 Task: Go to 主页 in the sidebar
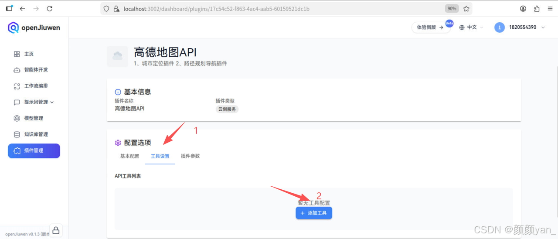click(34, 54)
